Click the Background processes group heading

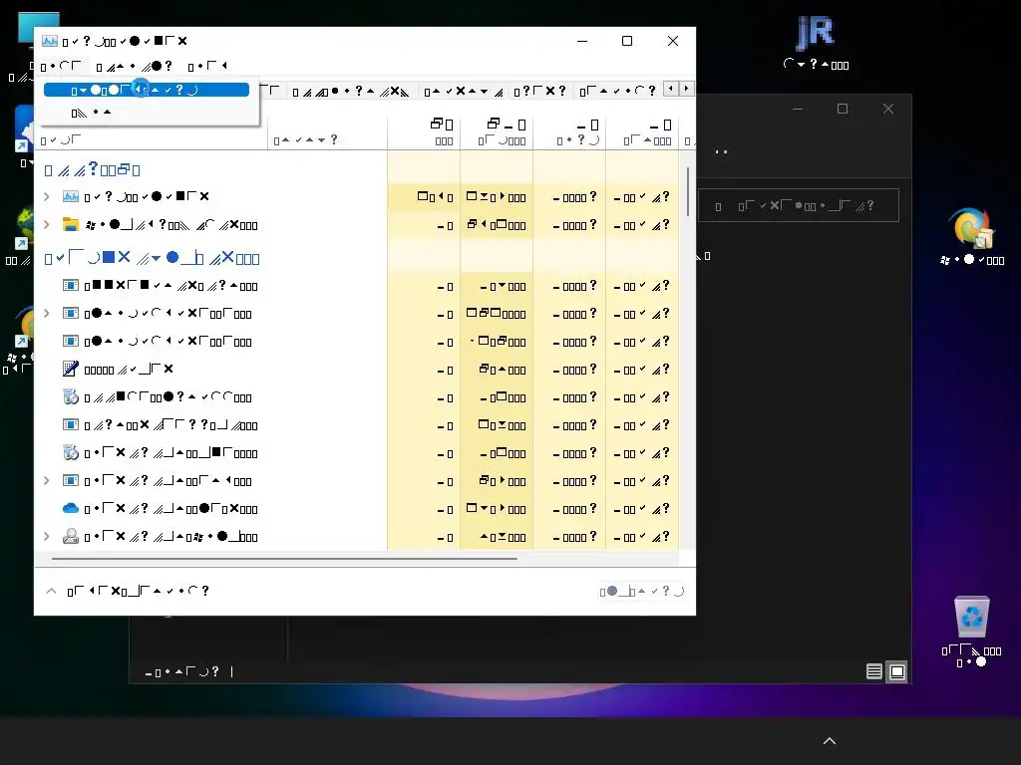pos(152,258)
